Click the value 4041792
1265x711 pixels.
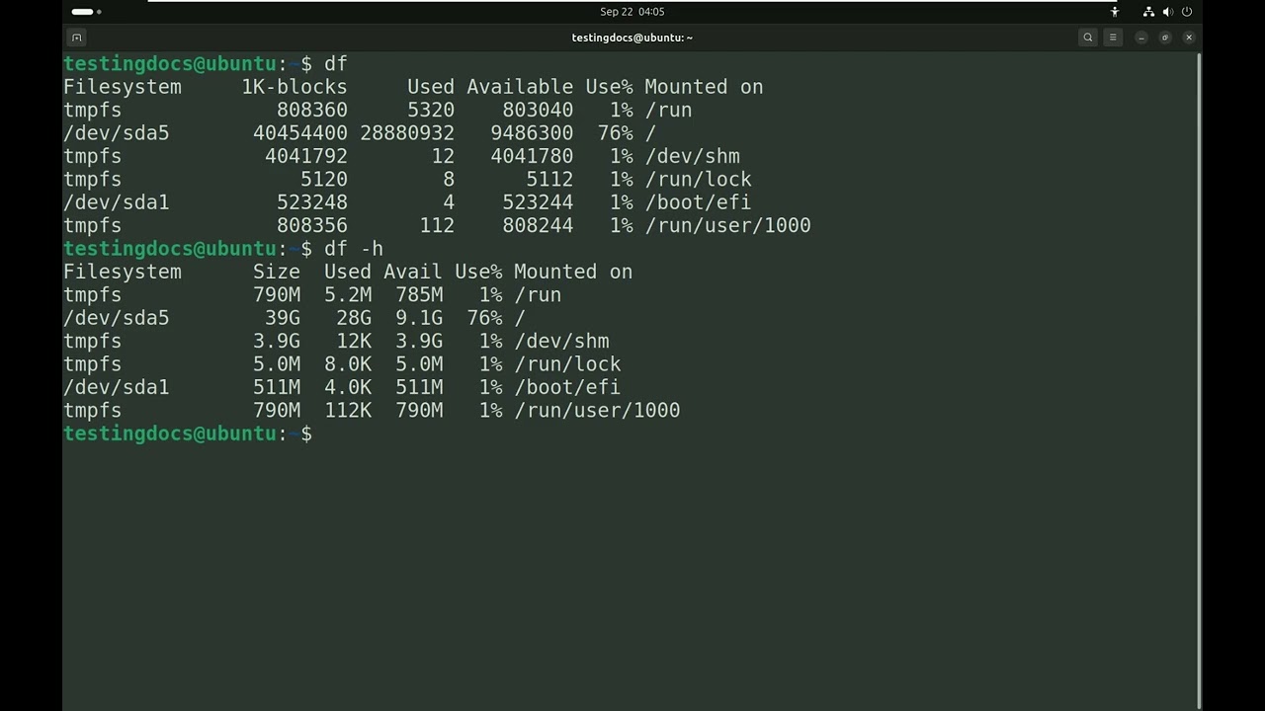point(306,156)
